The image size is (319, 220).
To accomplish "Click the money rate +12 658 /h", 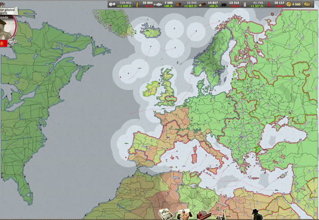I will [124, 6].
